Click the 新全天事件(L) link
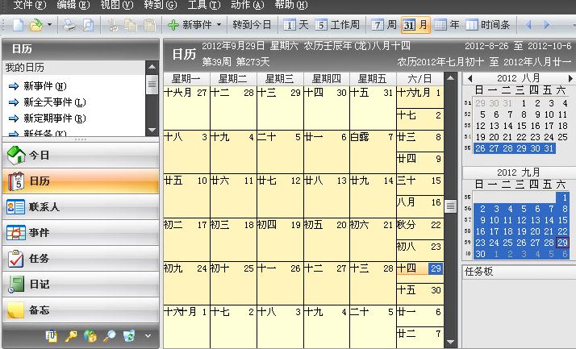This screenshot has width=576, height=349. click(x=55, y=102)
